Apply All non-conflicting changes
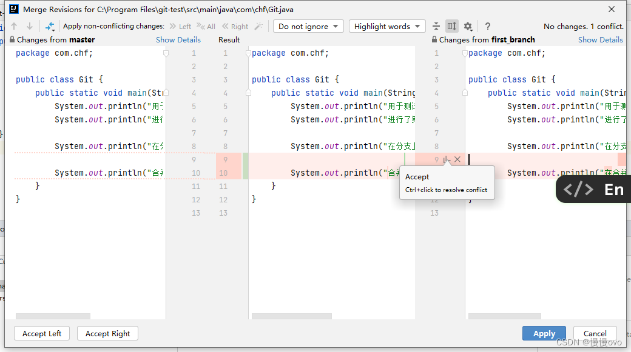 click(206, 27)
